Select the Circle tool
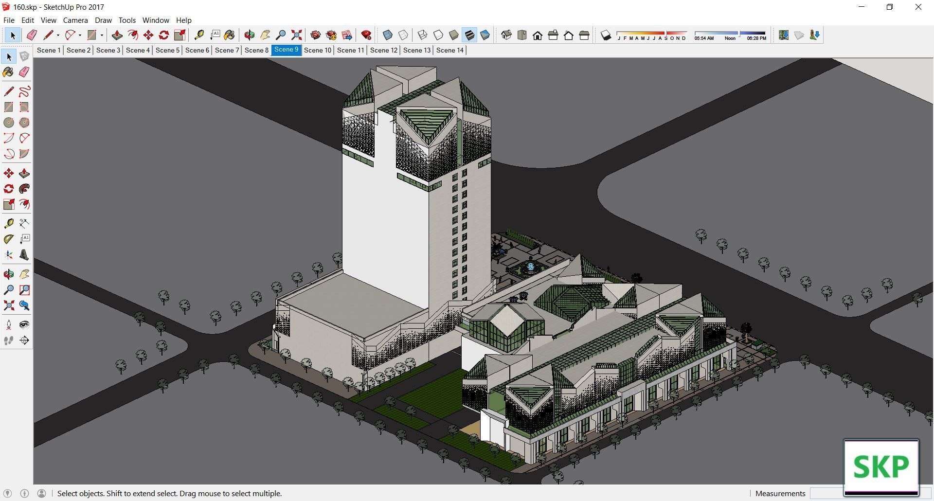The image size is (934, 501). [9, 123]
